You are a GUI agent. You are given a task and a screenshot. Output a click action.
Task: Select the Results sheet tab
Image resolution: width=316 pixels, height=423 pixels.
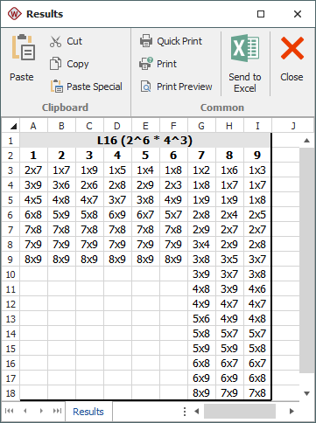click(x=88, y=412)
